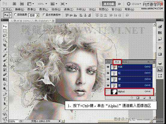The width and height of the screenshot is (166, 124).
Task: Open the Layers panel icon in dock
Action: [x=160, y=63]
